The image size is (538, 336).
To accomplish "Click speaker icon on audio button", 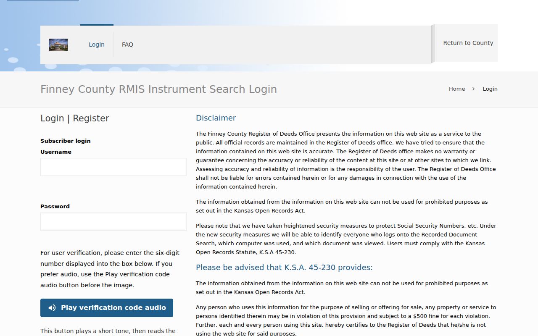I will coord(52,308).
